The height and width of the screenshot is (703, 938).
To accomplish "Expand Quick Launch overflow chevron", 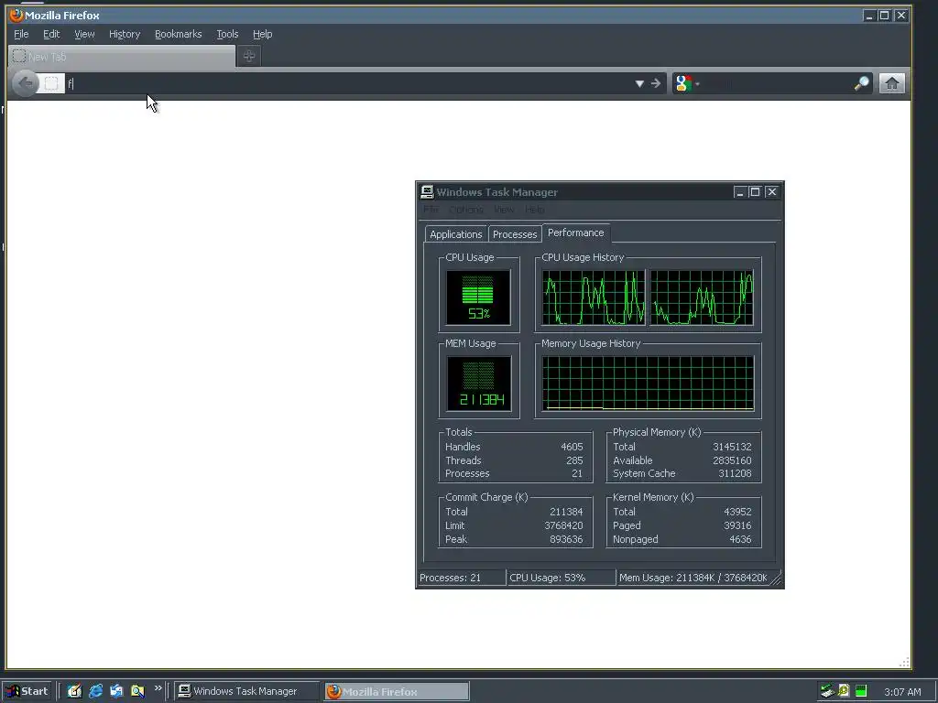I will coord(158,688).
